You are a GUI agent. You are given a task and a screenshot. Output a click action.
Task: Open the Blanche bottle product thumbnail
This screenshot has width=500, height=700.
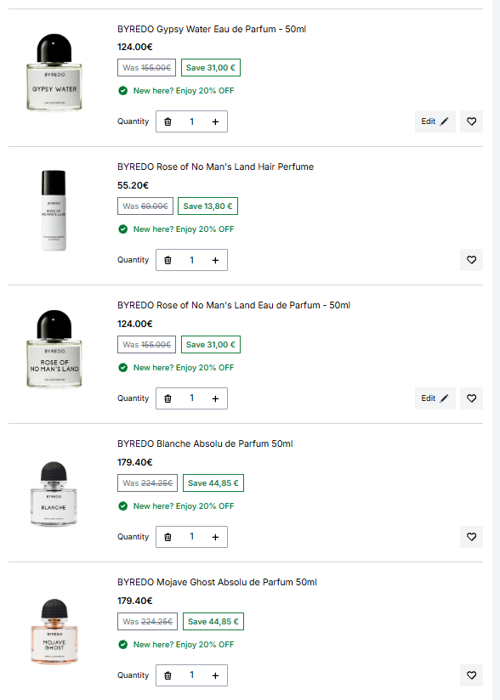coord(54,494)
